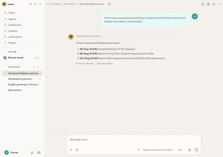Open the Get recent Debian news session
Screen dimensions: 223x157
click(22, 73)
